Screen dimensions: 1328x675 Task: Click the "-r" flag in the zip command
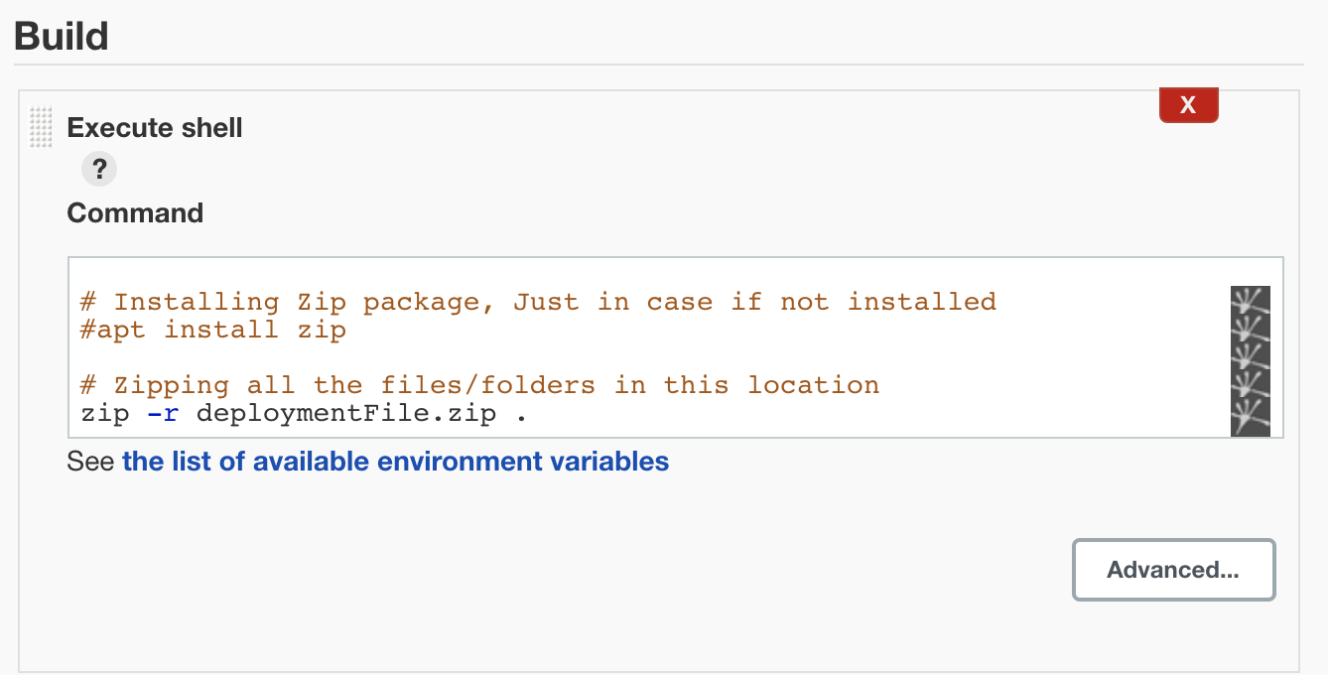coord(163,413)
